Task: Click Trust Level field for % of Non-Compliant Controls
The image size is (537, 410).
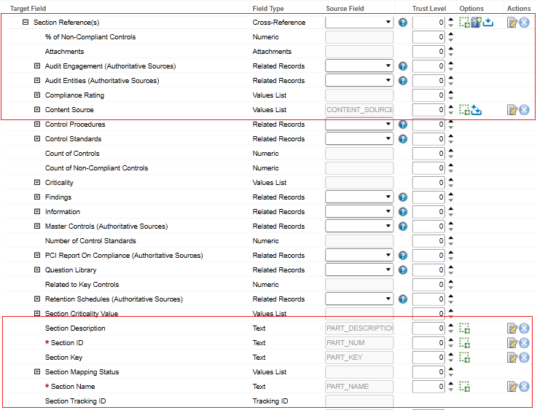Action: tap(428, 37)
